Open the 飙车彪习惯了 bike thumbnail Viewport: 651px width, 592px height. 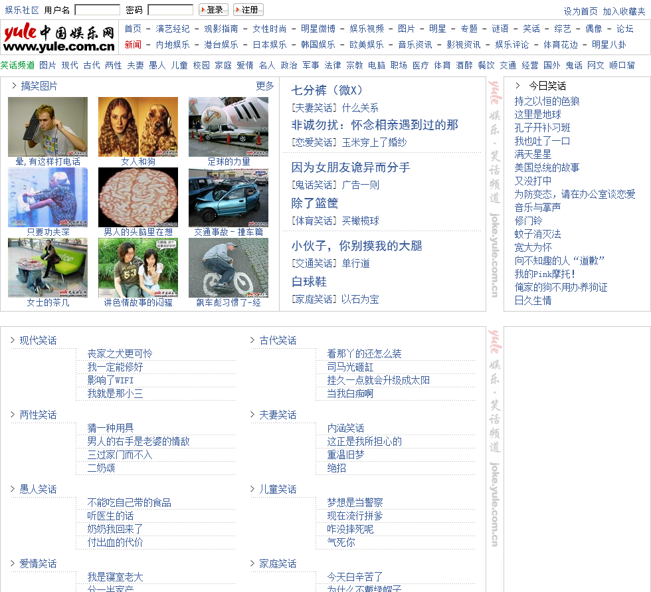coord(229,268)
